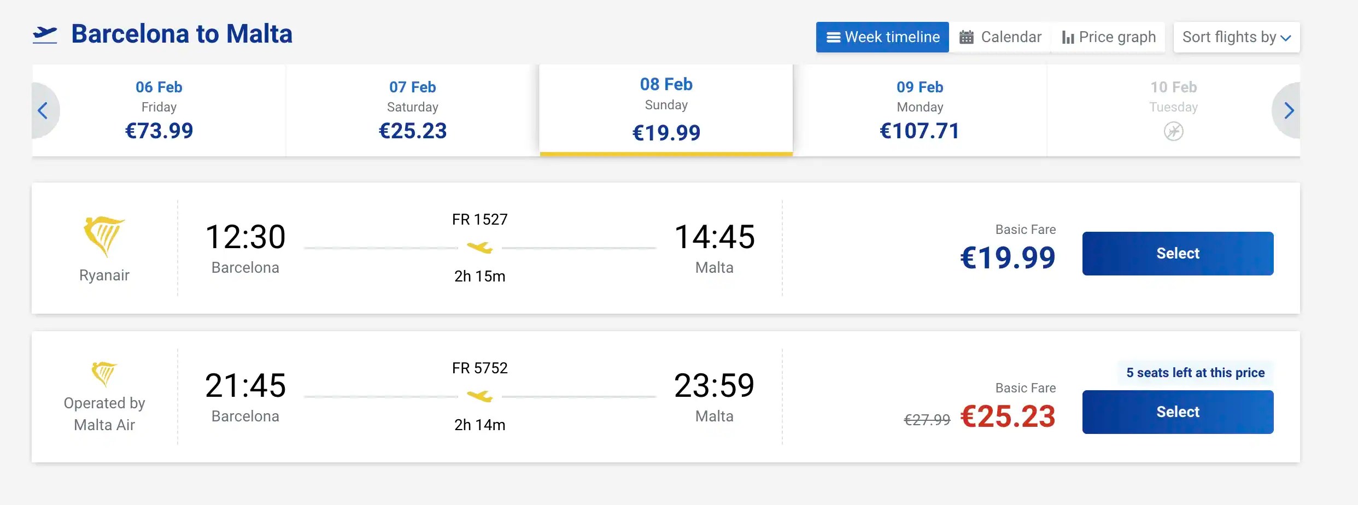Click the plane icon beside Barcelona to Malta
Image resolution: width=1358 pixels, height=505 pixels.
45,35
